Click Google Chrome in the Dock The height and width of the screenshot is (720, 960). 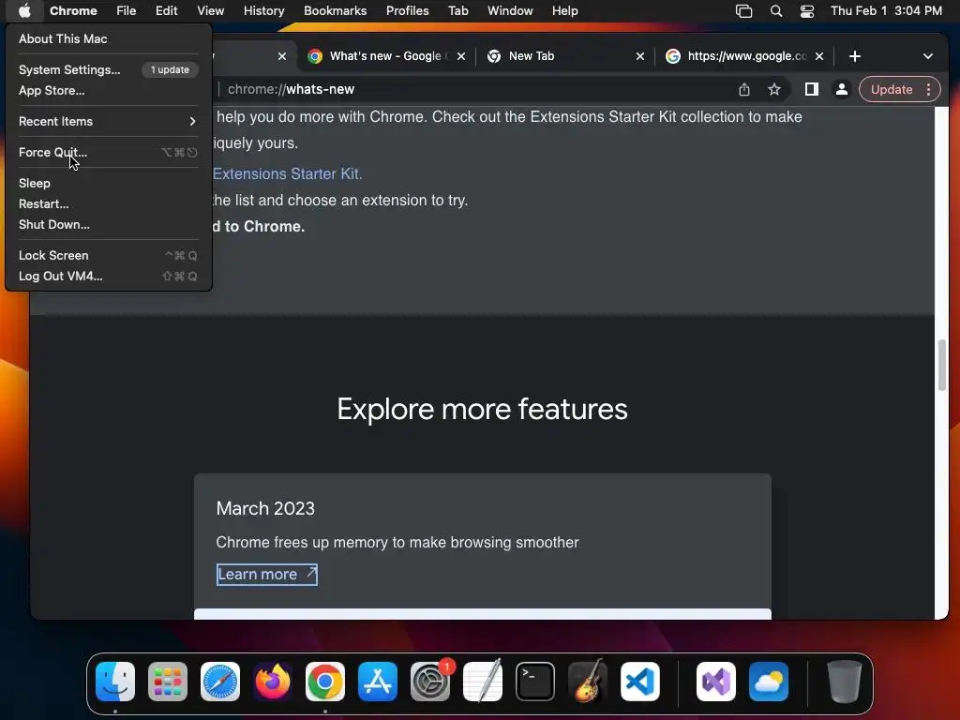coord(325,682)
